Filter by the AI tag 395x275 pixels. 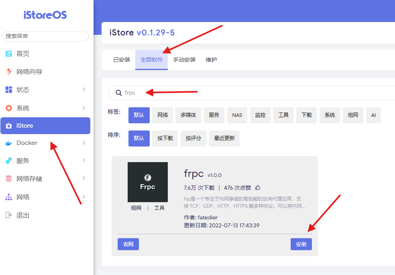click(x=373, y=115)
